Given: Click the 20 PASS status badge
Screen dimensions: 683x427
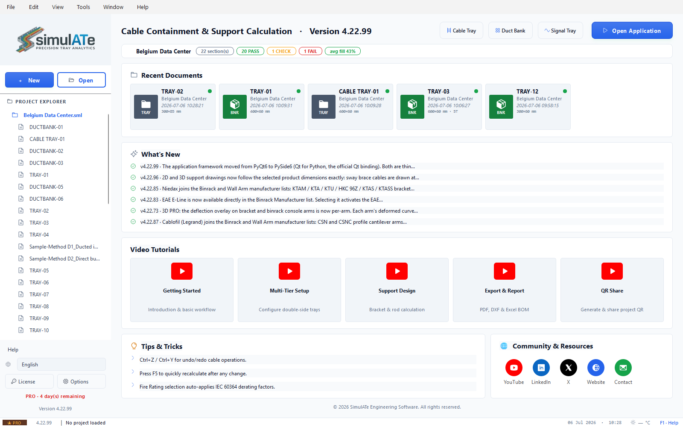Looking at the screenshot, I should click(250, 51).
